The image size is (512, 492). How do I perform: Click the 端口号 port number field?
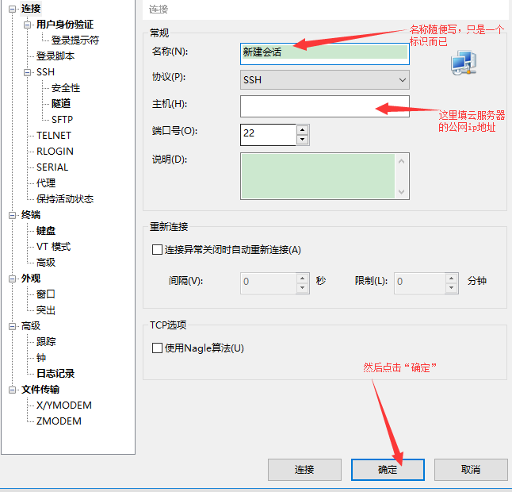pos(268,135)
